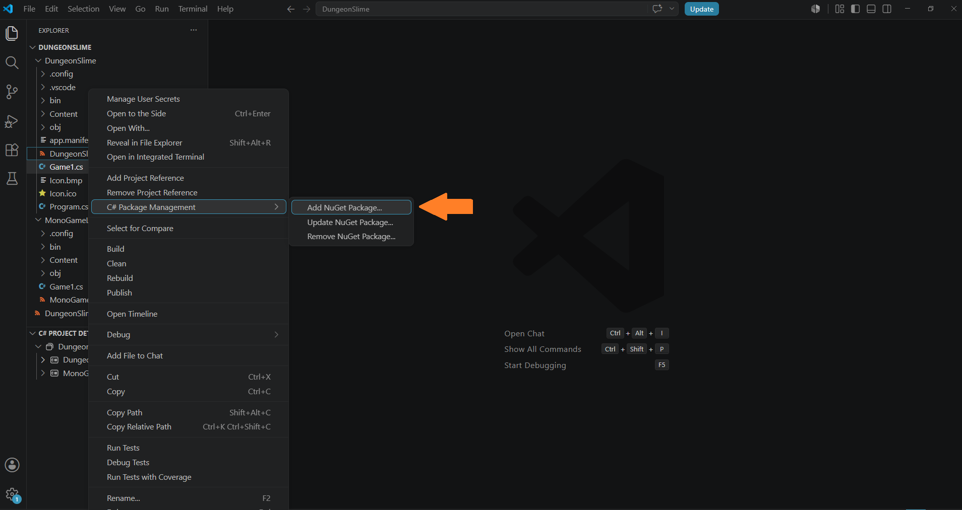Image resolution: width=962 pixels, height=510 pixels.
Task: Click the icon left of layout controls
Action: point(815,9)
